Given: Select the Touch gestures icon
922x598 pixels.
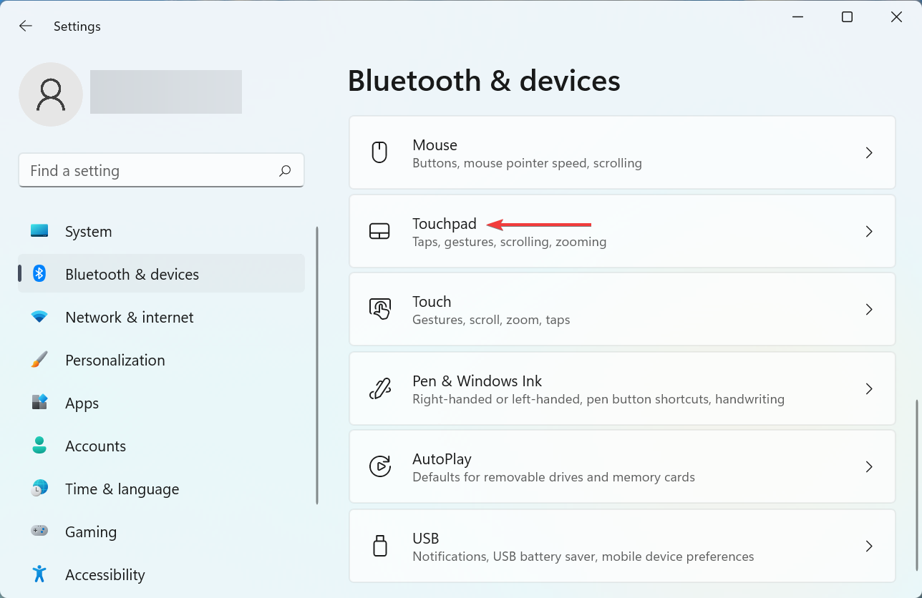Looking at the screenshot, I should coord(380,309).
